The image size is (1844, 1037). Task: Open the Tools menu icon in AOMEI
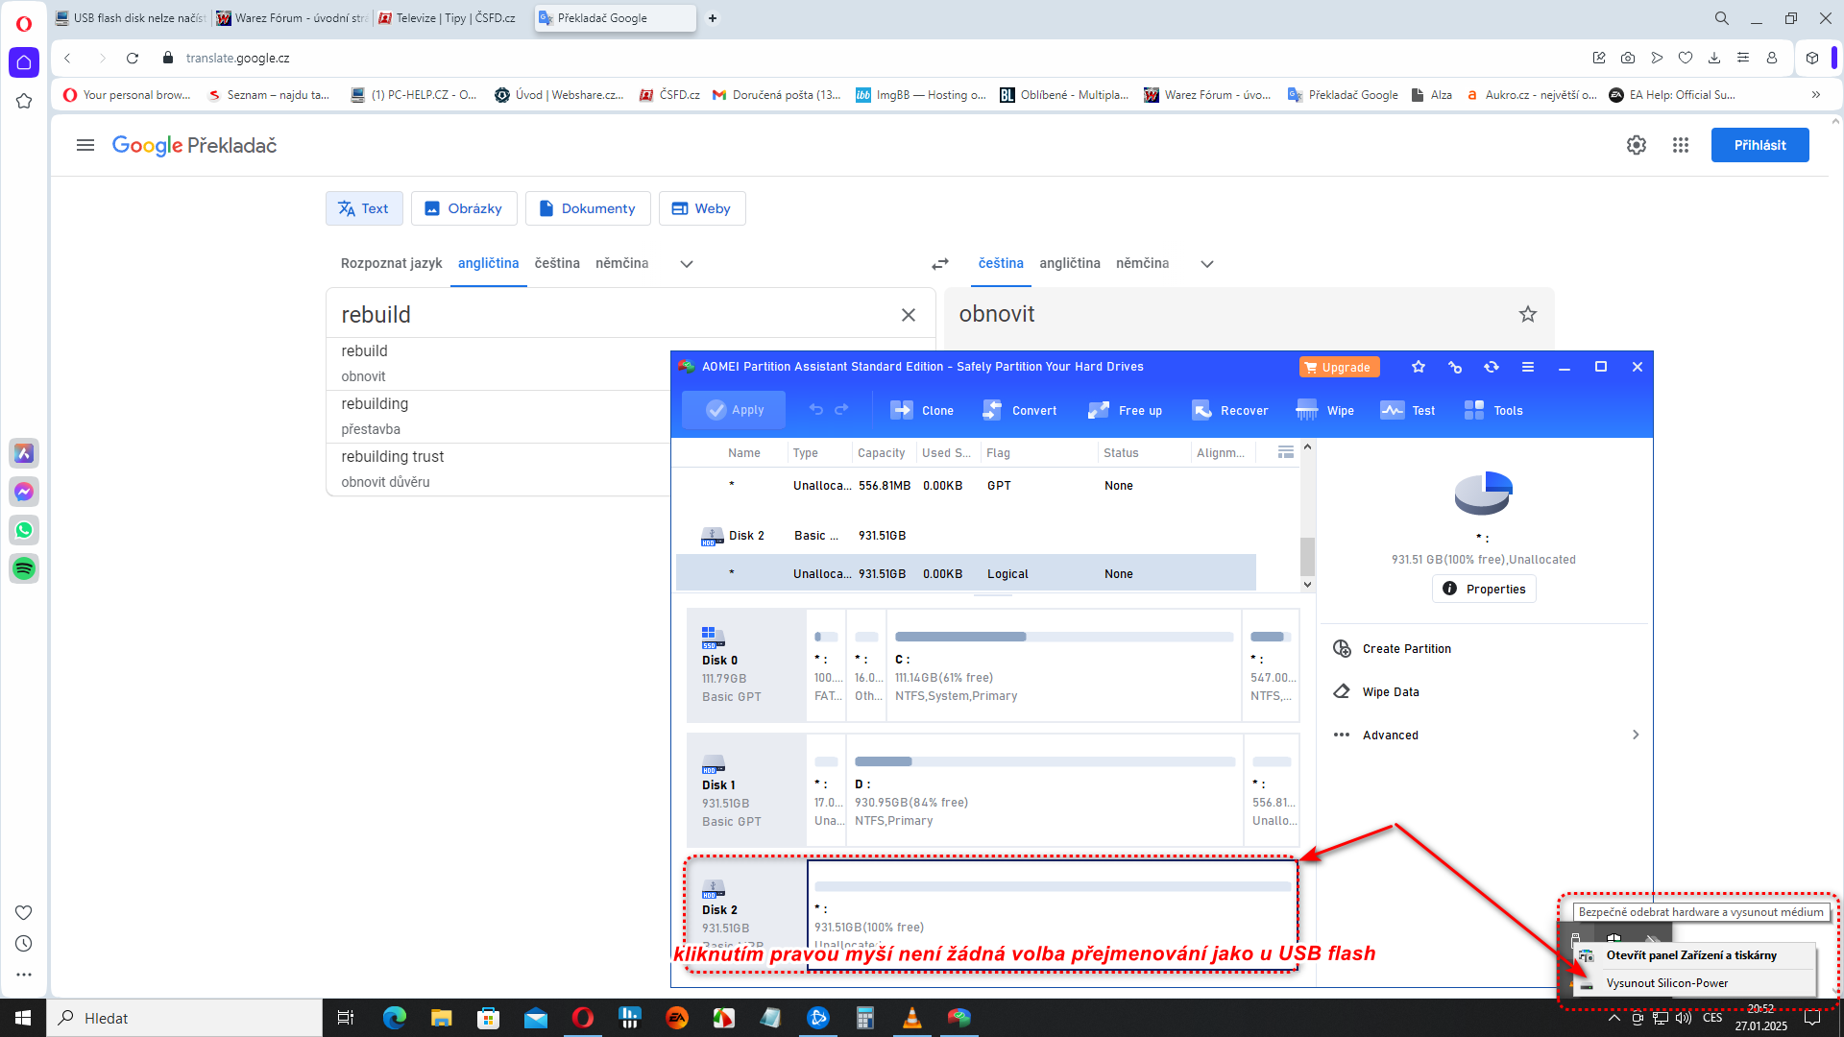click(x=1474, y=410)
